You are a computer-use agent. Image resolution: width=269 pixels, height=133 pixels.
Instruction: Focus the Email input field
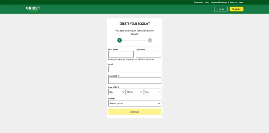tap(134, 69)
